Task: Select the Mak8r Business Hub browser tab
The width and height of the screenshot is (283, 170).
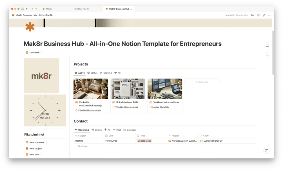Action: pos(119,9)
